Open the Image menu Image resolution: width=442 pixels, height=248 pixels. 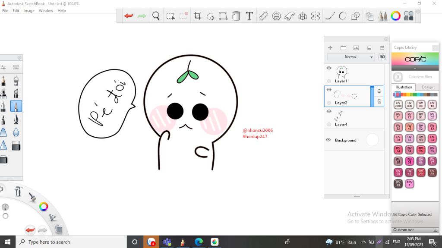(x=29, y=11)
